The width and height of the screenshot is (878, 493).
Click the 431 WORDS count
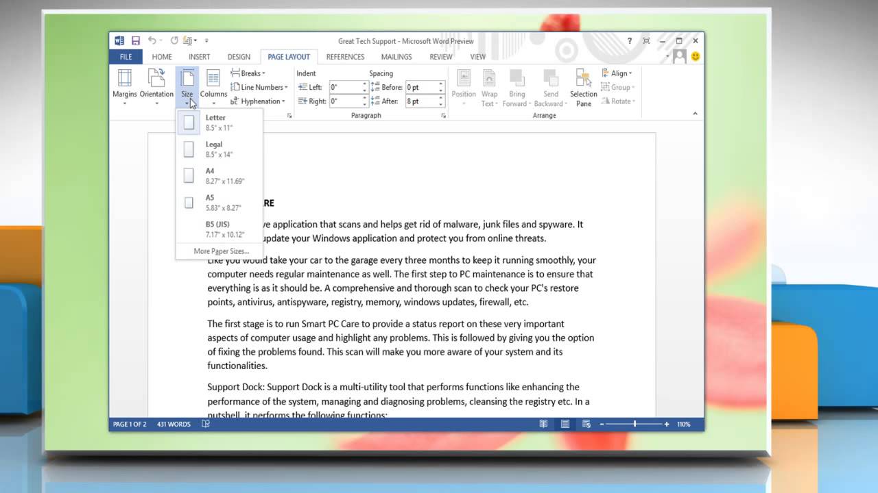[174, 425]
